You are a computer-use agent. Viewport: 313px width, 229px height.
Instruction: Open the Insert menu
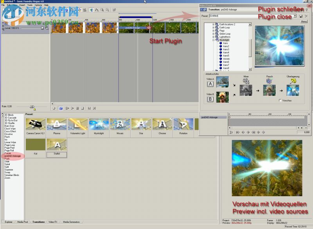22,5
